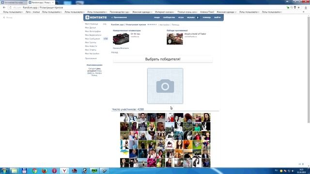
Task: Open the Windows Start button
Action: [4, 171]
